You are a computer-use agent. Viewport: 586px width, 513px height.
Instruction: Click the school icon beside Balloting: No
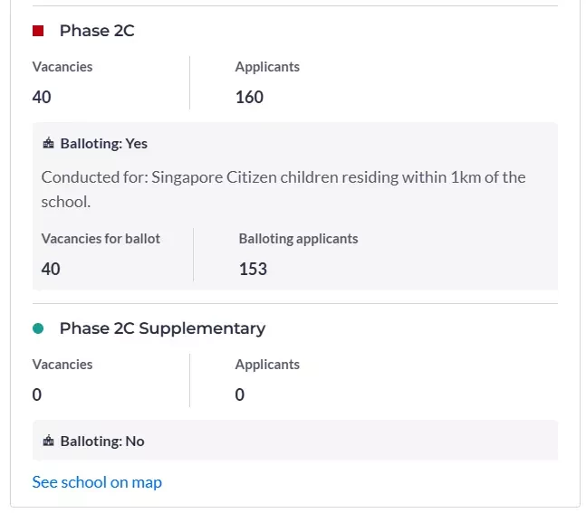coord(49,442)
